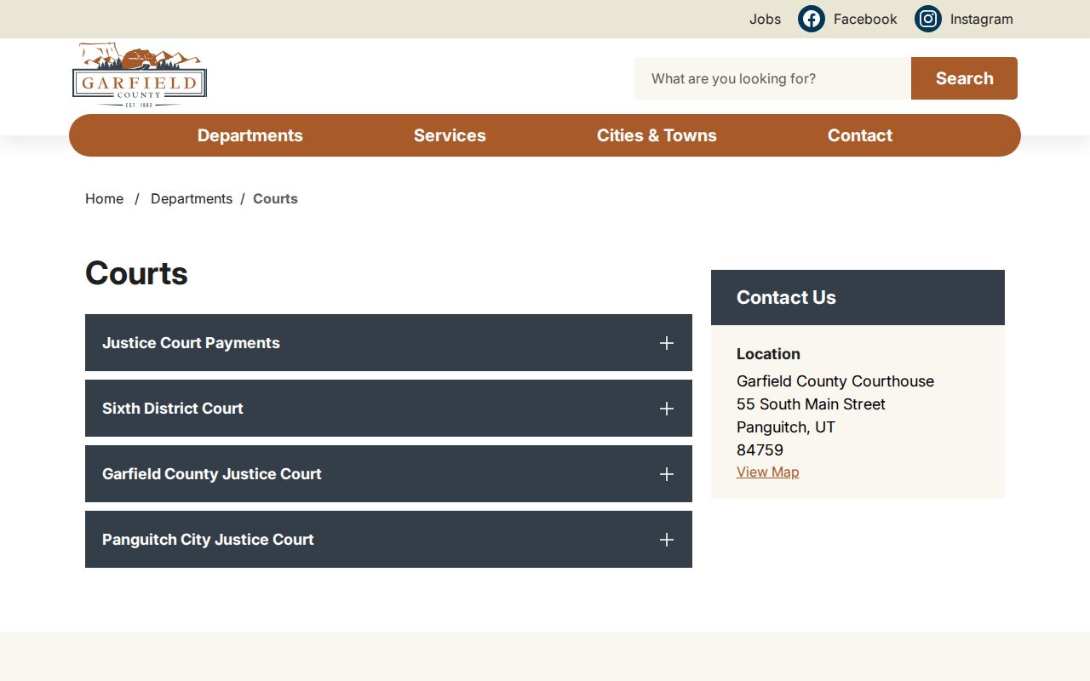This screenshot has width=1090, height=681.
Task: Expand Panguitch City Justice Court section
Action: coord(388,540)
